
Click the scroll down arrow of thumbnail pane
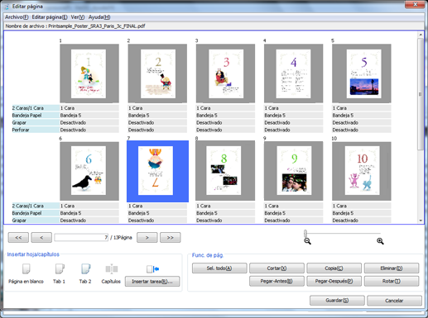(x=421, y=221)
